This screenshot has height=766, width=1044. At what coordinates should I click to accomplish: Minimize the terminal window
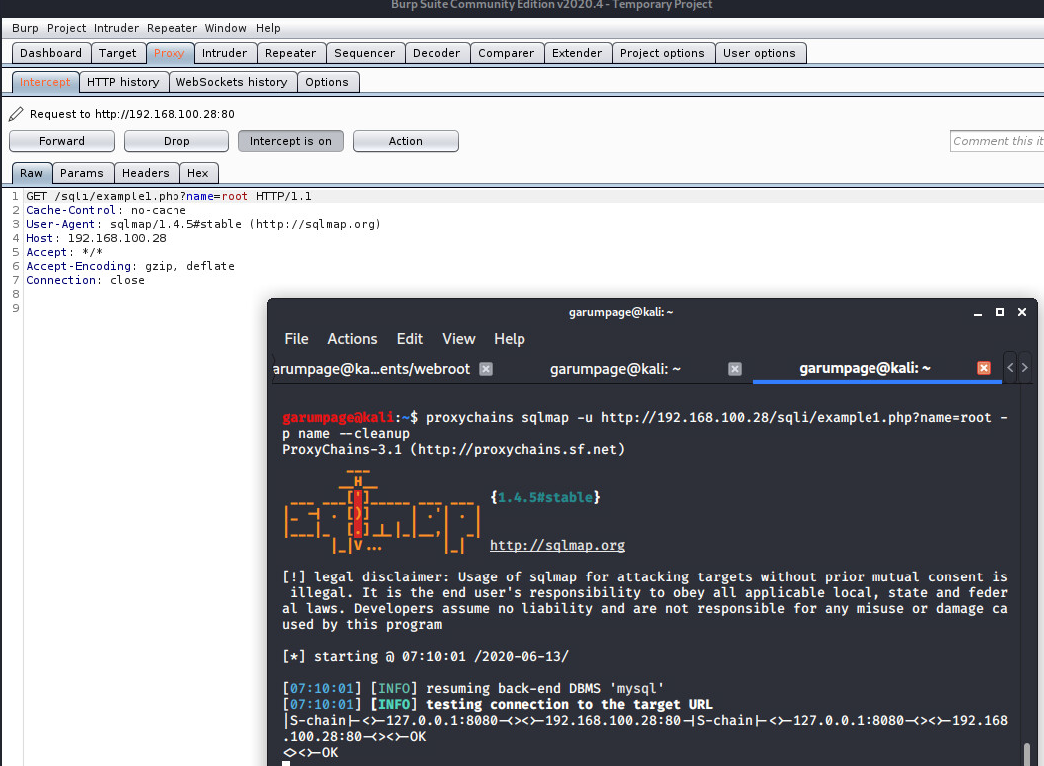coord(977,312)
